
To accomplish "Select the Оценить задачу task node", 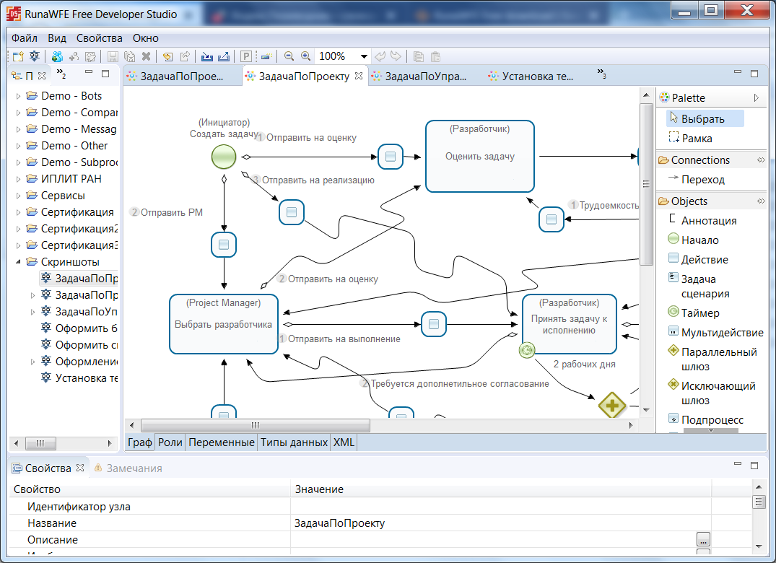I will [480, 157].
